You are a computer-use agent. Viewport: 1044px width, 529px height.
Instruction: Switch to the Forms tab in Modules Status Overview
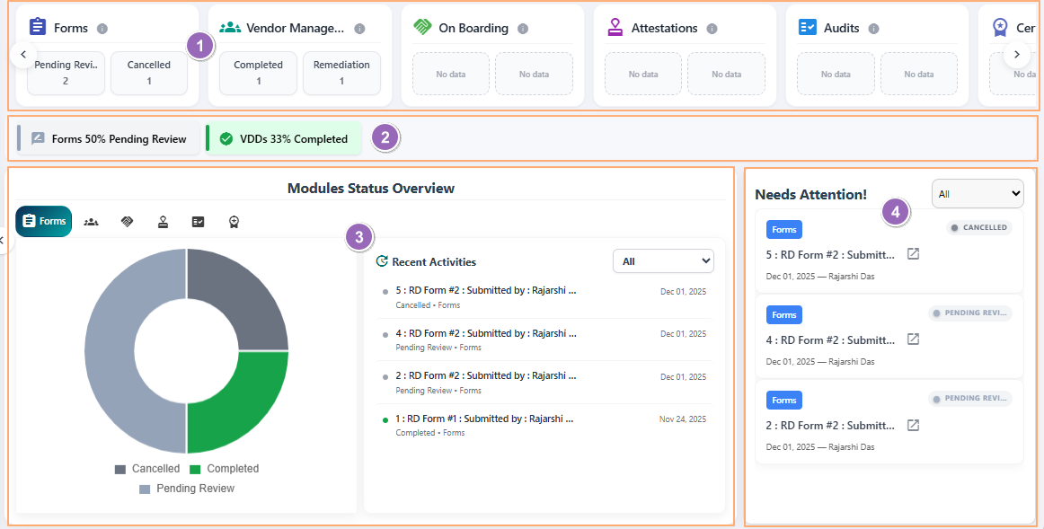tap(43, 221)
